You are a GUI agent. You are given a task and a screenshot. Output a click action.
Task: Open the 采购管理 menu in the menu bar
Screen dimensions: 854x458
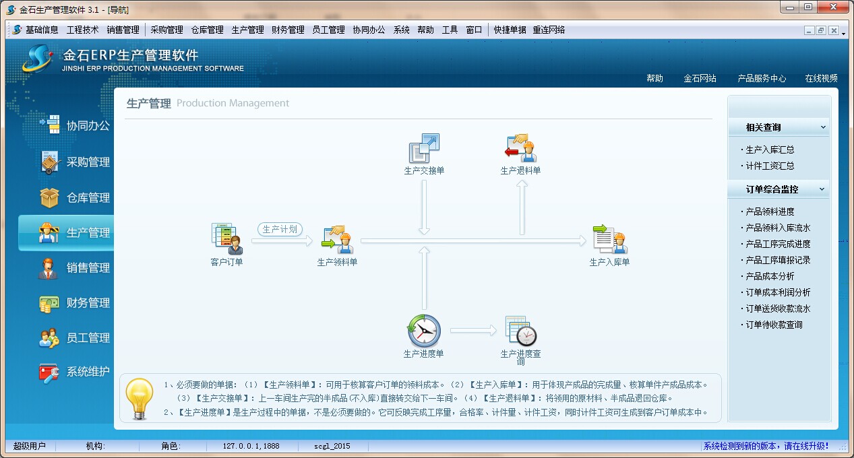coord(166,30)
